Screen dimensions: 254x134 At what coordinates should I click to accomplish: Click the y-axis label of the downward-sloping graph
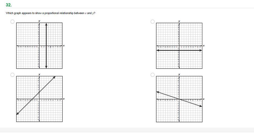pos(179,74)
